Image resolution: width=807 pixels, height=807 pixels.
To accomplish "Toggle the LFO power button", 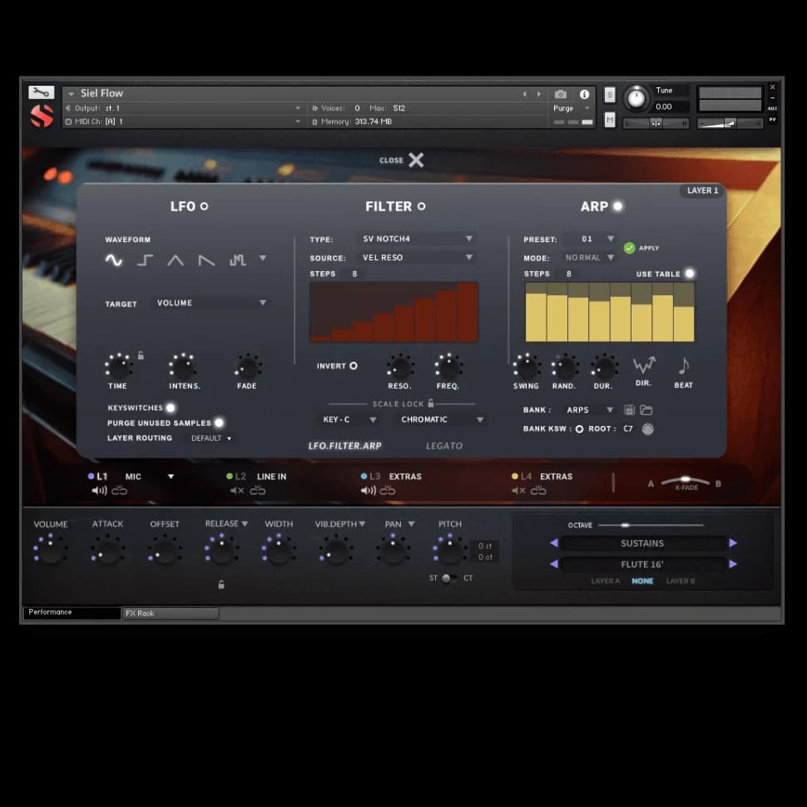I will (x=204, y=206).
